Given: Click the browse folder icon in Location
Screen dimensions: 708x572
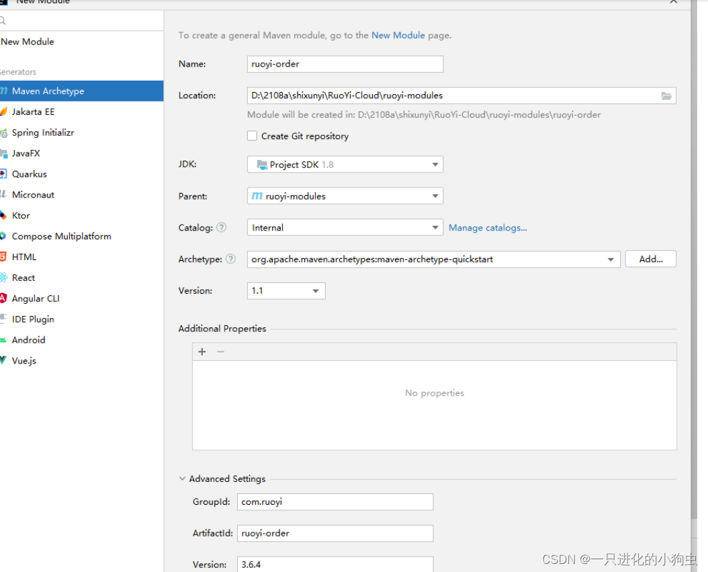Looking at the screenshot, I should click(x=666, y=96).
